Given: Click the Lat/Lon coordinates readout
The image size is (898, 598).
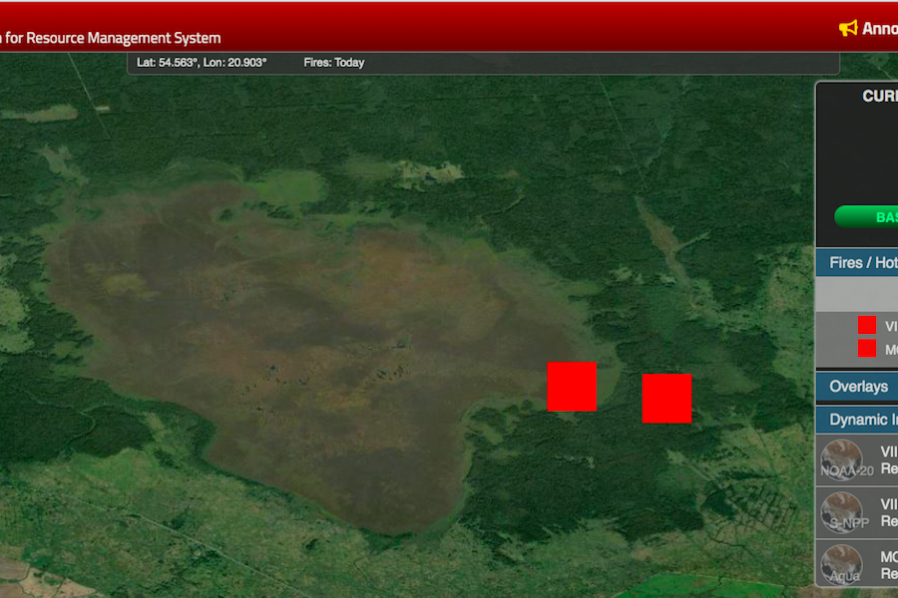Looking at the screenshot, I should tap(202, 63).
